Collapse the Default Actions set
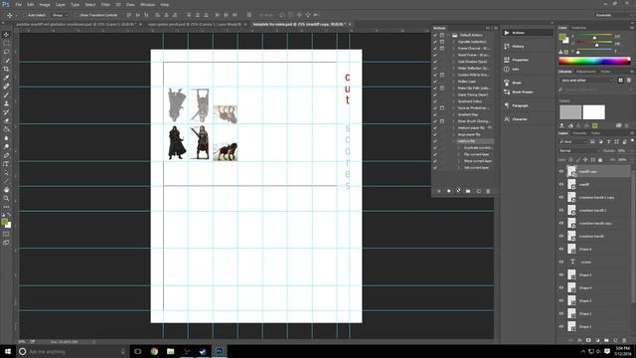The height and width of the screenshot is (358, 636). pyautogui.click(x=449, y=36)
